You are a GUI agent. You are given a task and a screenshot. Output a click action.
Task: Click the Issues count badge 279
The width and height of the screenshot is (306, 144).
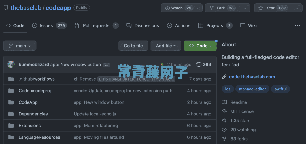coord(61,25)
